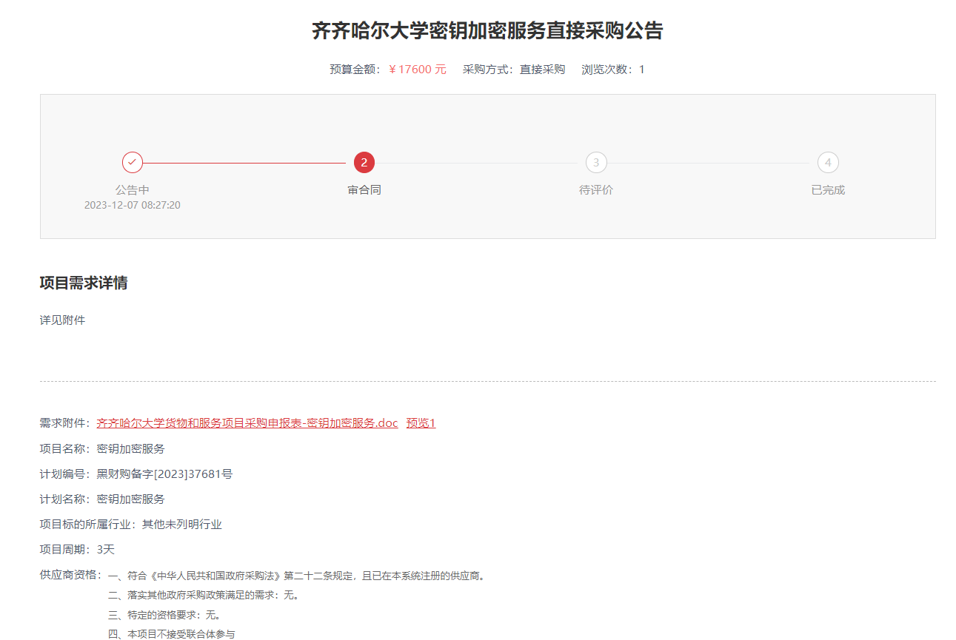This screenshot has height=640, width=956.
Task: Click the 直接采购 procurement method text
Action: click(541, 69)
